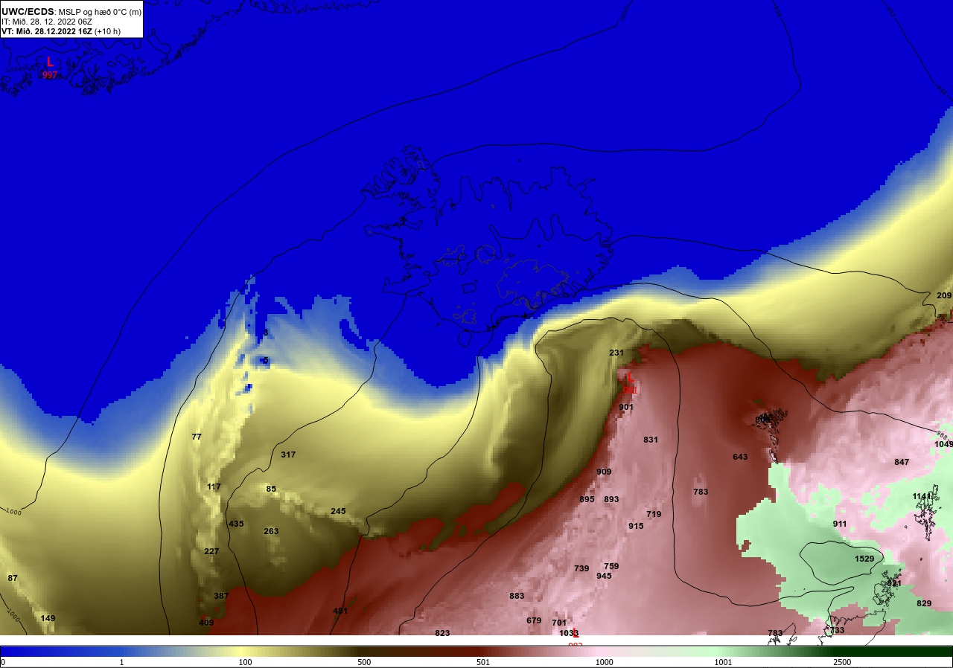Viewport: 953px width, 668px height.
Task: Click the height value 263
Action: (271, 531)
